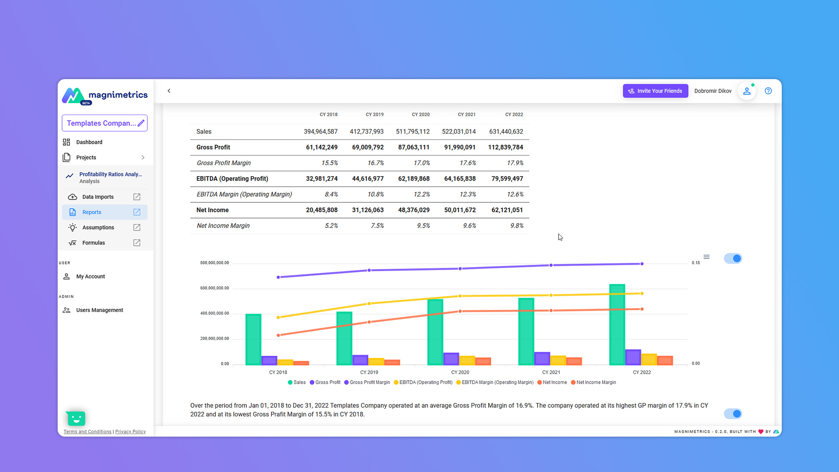
Task: Open Reports in new view via external link icon
Action: [x=136, y=212]
